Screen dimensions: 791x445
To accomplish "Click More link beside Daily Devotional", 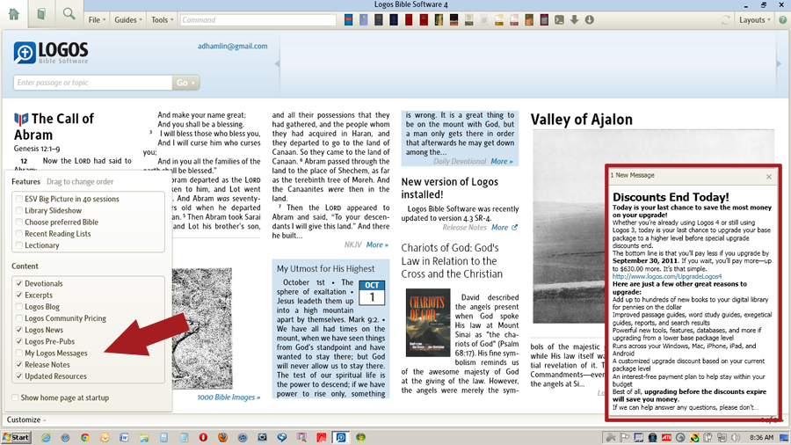I will (502, 162).
